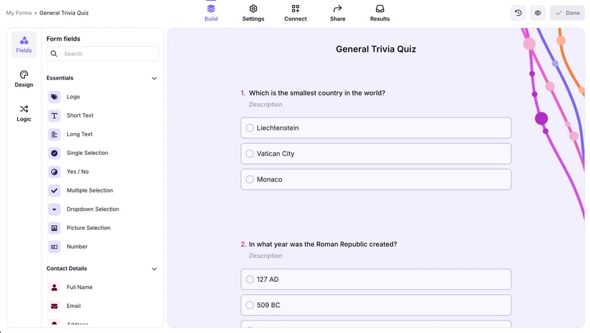The image size is (590, 333).
Task: Click the Yes / No label
Action: tap(77, 172)
